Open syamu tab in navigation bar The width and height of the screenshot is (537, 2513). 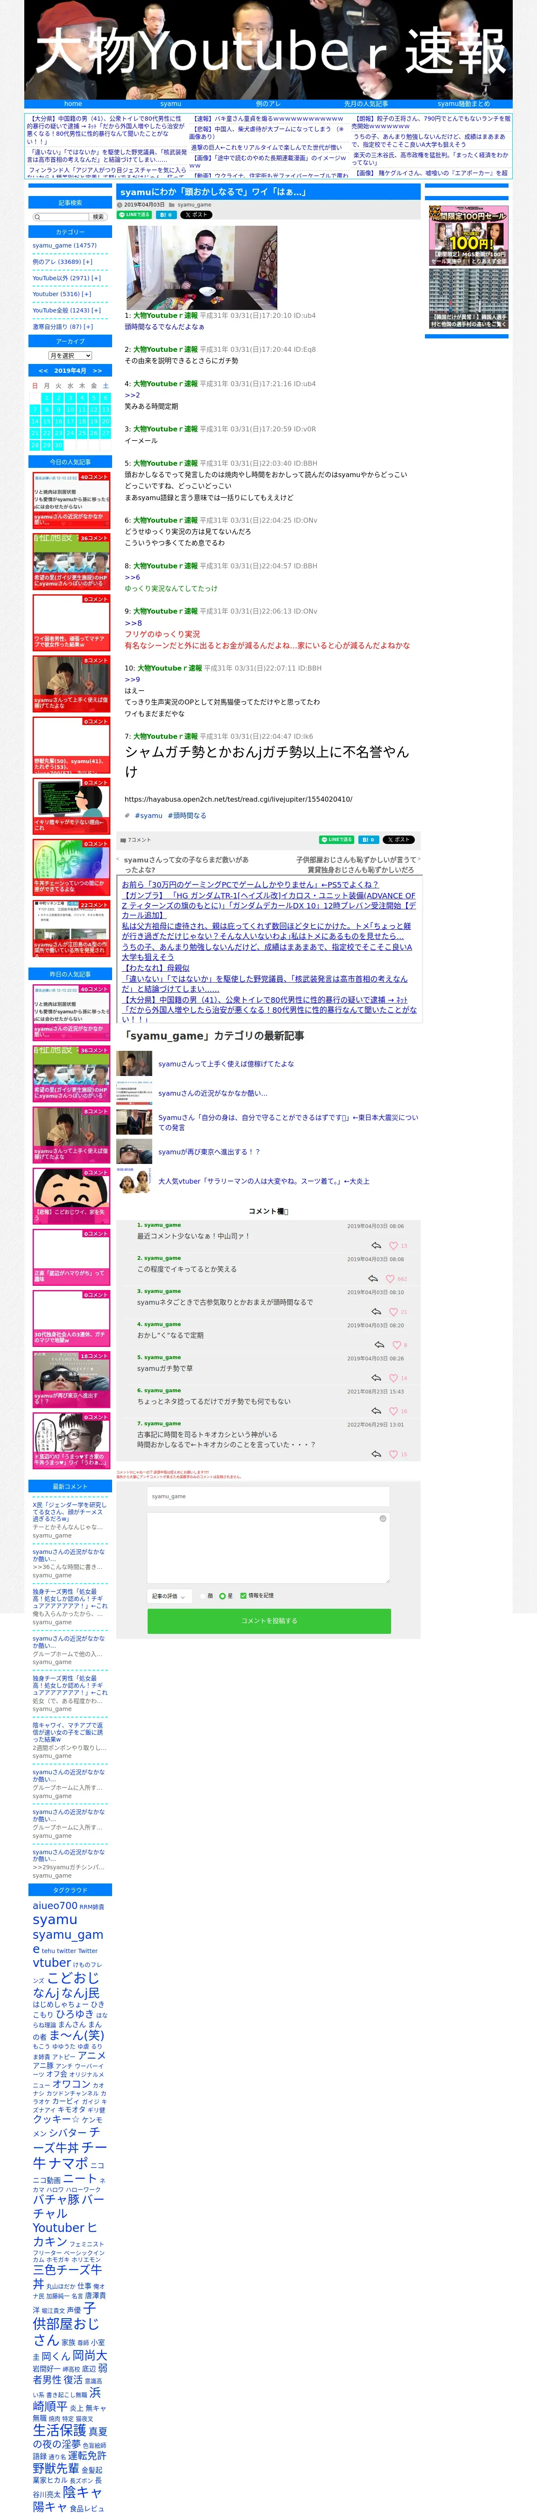click(171, 103)
